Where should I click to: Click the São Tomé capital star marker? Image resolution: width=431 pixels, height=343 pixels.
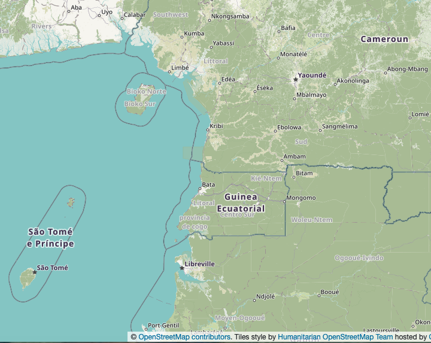click(35, 272)
